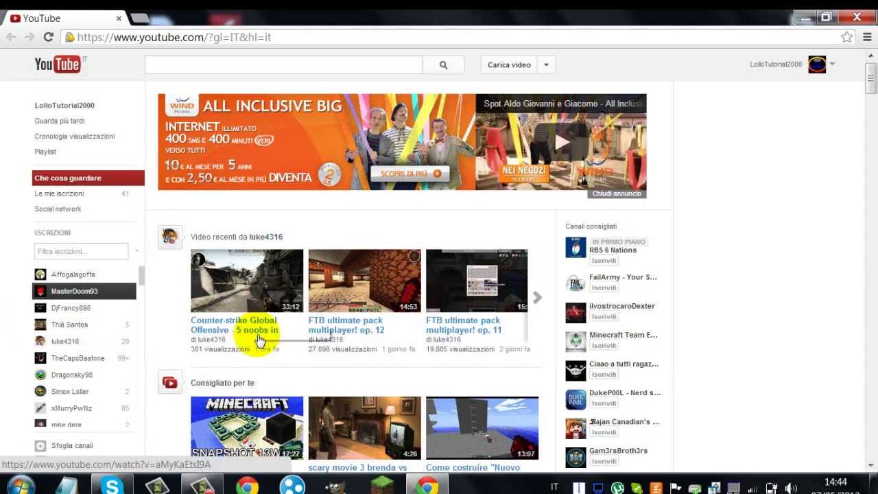Screen dimensions: 878x494
Task: Open Minecraft grass block taskbar icon
Action: [380, 486]
